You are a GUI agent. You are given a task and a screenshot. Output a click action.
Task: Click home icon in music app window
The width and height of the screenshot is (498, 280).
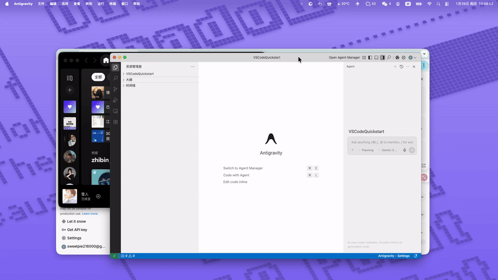[106, 60]
